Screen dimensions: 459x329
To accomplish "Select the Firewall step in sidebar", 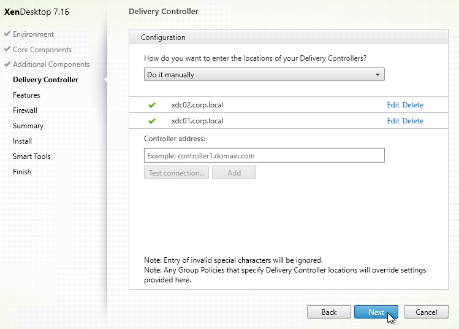I will click(x=25, y=110).
